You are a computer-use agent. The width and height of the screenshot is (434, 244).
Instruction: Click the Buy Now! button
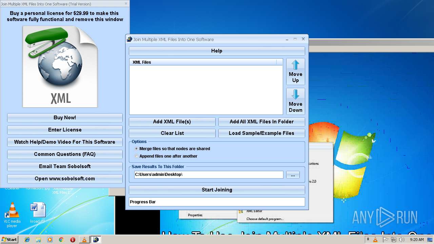(65, 118)
